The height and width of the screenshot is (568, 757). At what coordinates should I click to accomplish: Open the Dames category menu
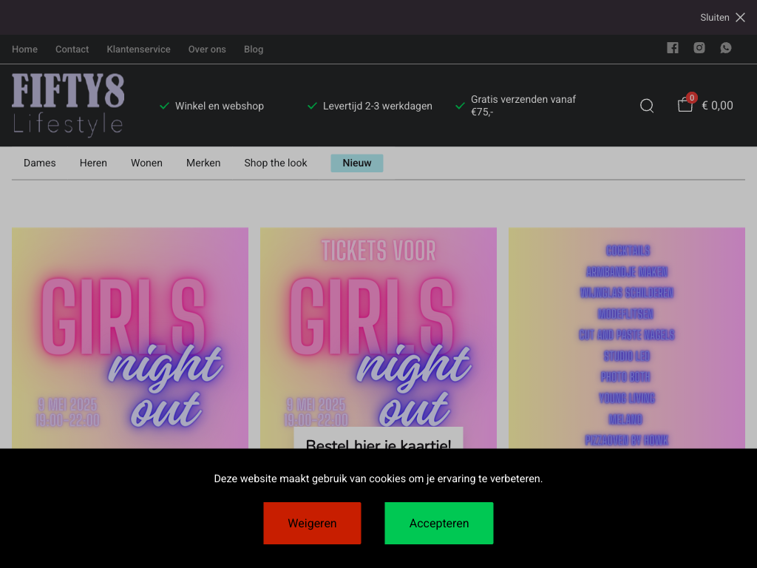click(40, 163)
